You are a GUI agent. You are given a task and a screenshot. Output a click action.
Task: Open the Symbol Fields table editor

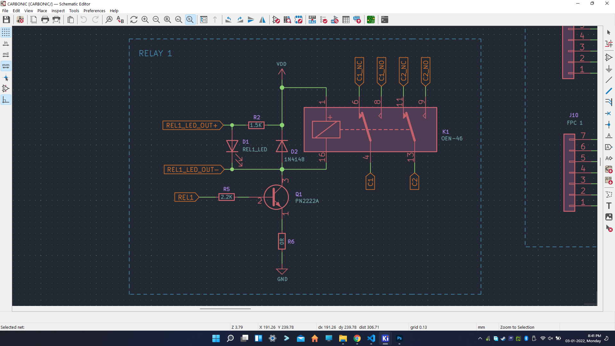point(346,20)
